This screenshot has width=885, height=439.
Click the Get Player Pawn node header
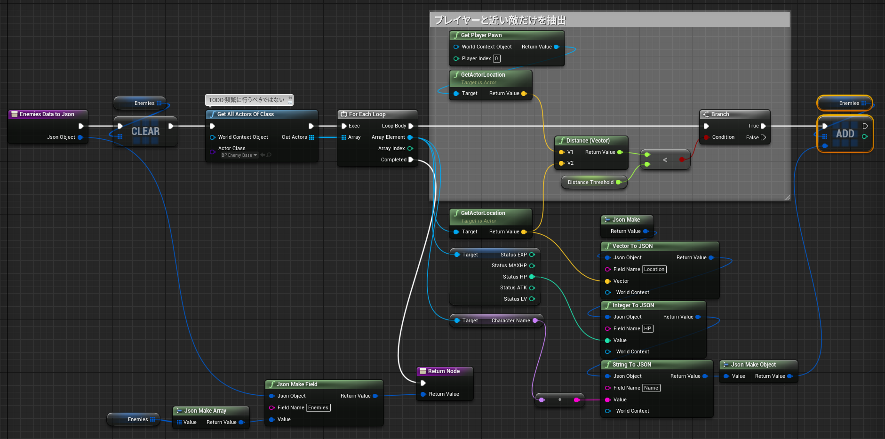(507, 35)
